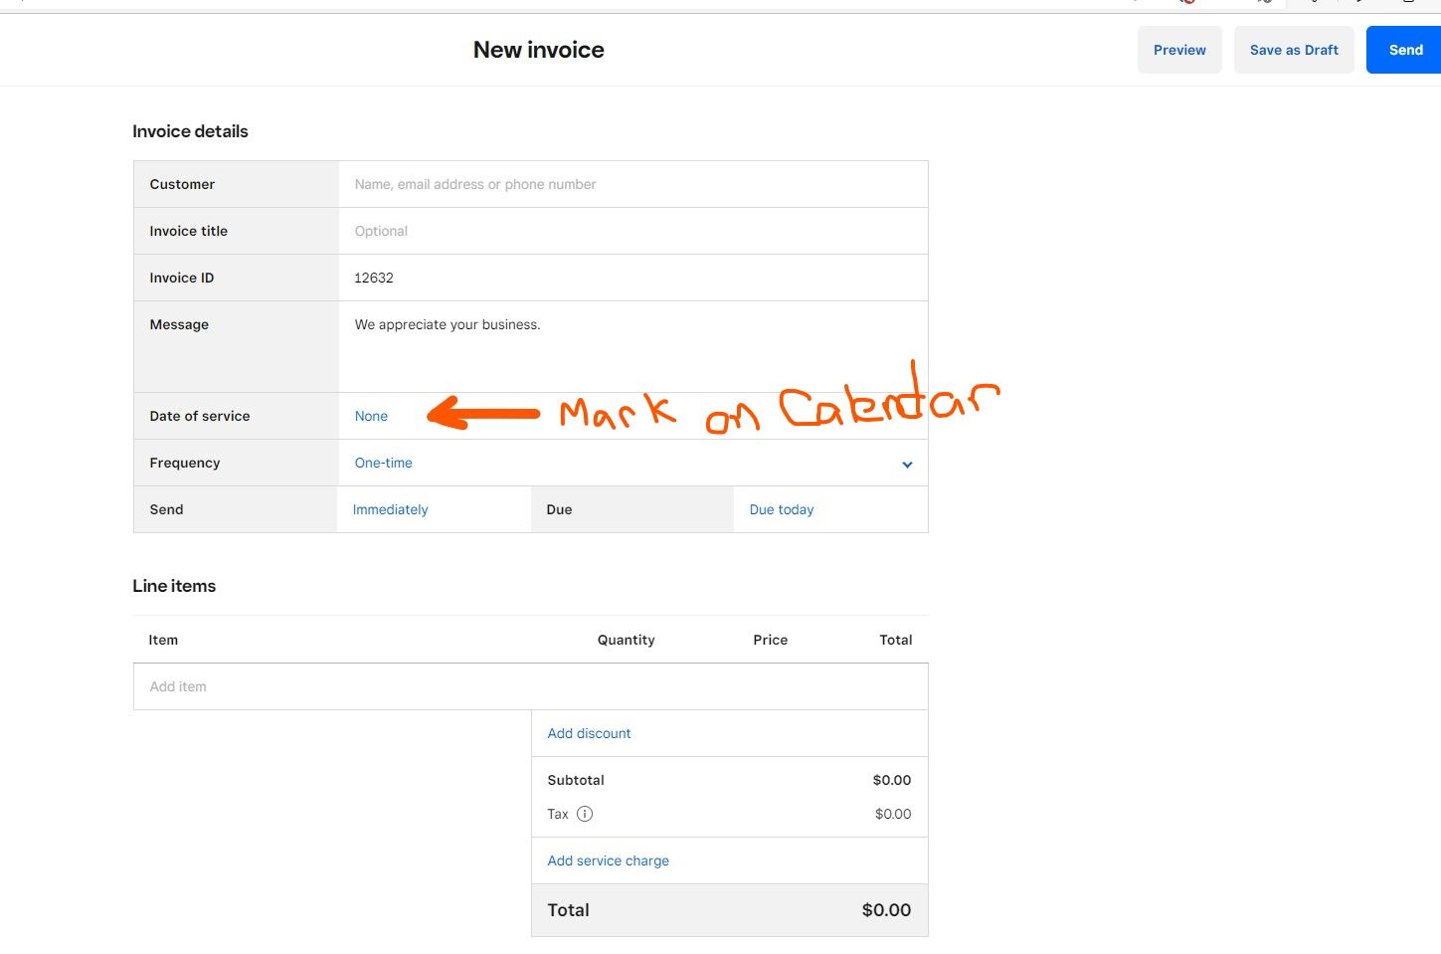The width and height of the screenshot is (1441, 954).
Task: Expand the Frequency One-time dropdown
Action: tap(383, 463)
